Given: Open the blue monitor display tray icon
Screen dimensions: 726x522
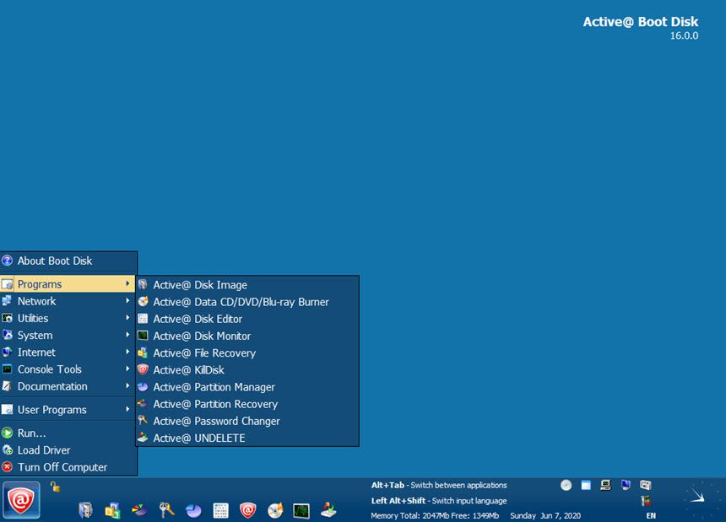Looking at the screenshot, I should (626, 485).
